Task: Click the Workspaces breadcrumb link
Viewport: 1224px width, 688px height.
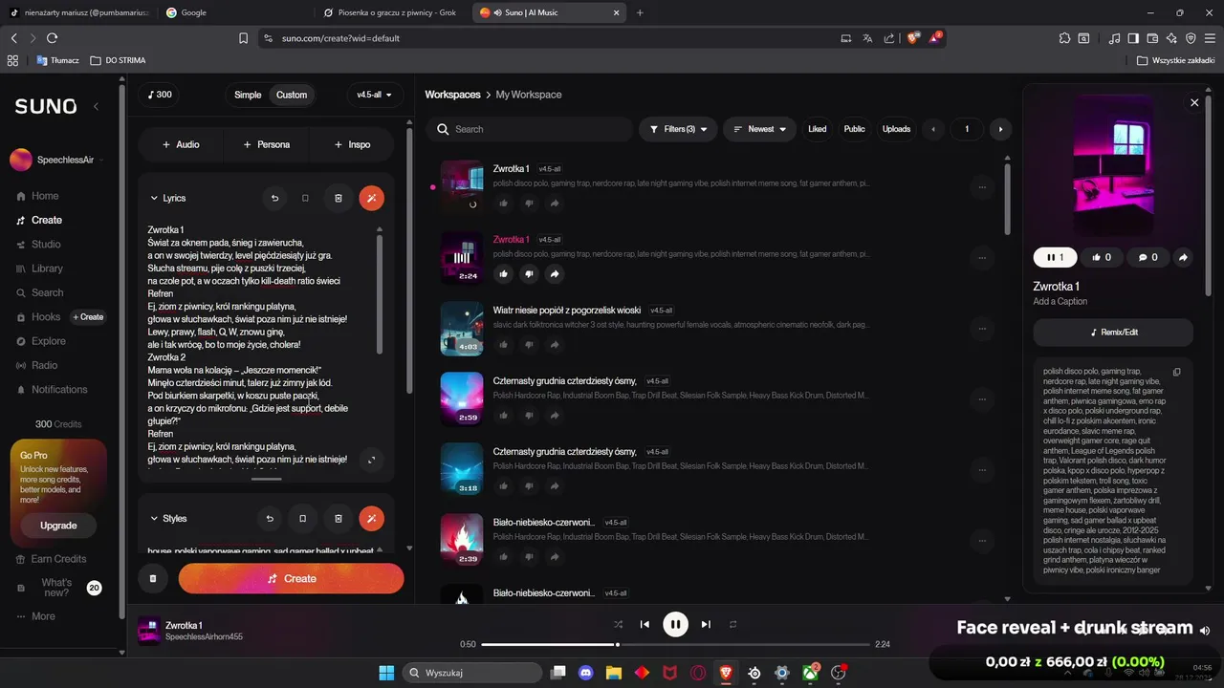Action: coord(452,95)
